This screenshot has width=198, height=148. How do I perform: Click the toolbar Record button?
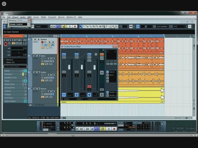pyautogui.click(x=75, y=26)
